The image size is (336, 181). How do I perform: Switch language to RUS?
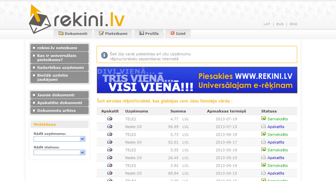point(280,24)
